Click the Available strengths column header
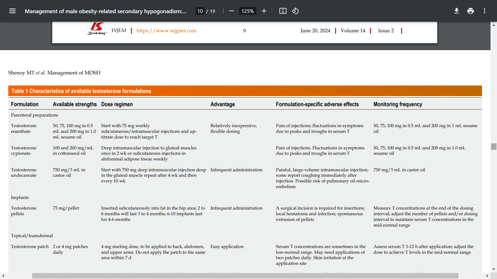 (75, 104)
